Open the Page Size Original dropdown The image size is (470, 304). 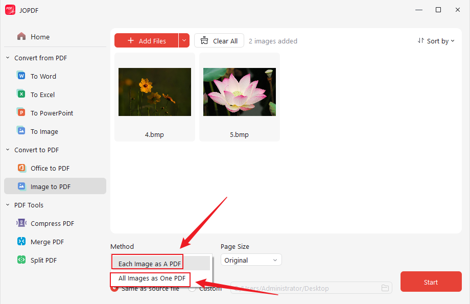click(x=251, y=260)
